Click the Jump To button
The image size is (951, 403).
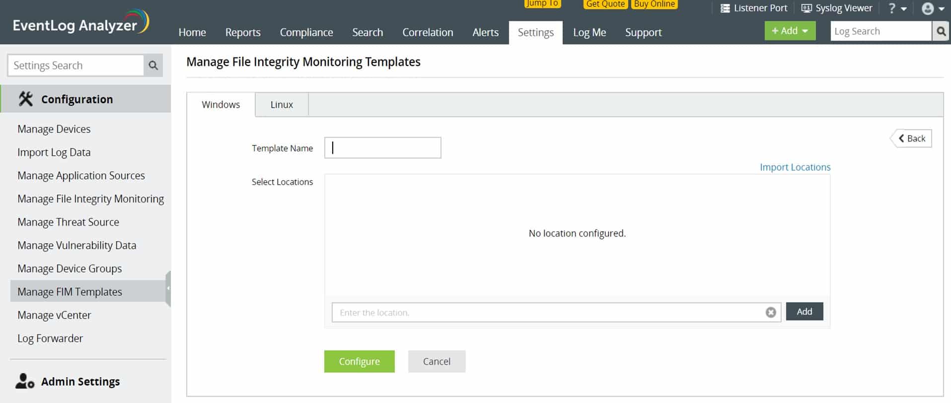[x=542, y=3]
